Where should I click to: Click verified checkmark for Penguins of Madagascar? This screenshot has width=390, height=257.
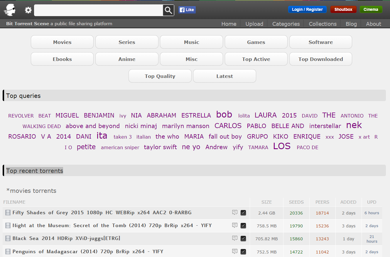[x=243, y=251]
